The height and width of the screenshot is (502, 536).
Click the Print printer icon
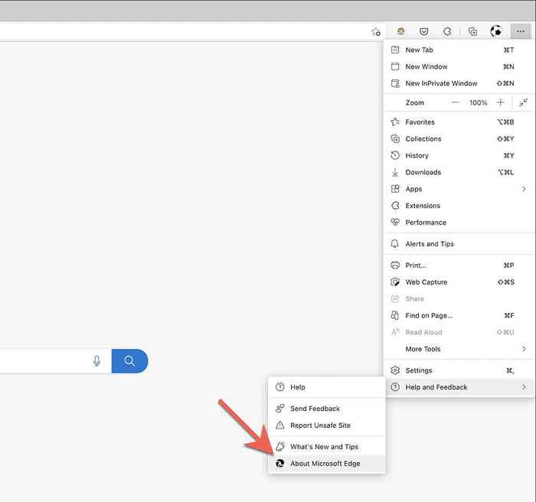[x=395, y=266]
